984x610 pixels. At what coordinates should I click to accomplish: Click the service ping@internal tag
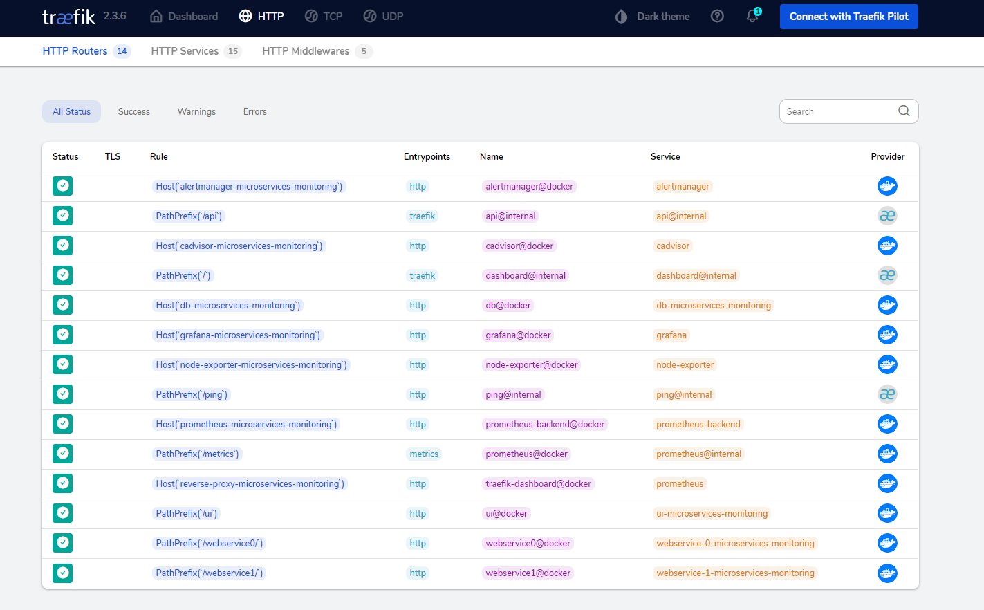click(x=684, y=394)
